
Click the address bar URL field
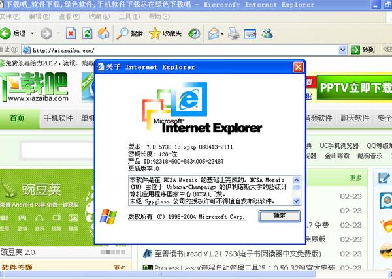(185, 50)
